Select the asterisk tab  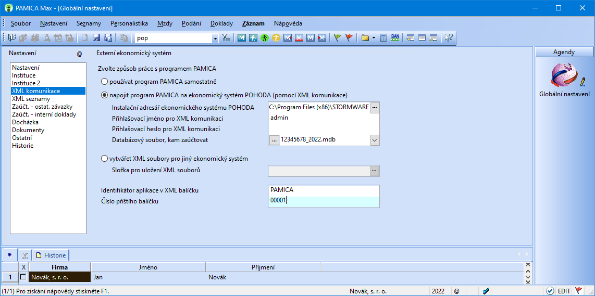pos(9,255)
